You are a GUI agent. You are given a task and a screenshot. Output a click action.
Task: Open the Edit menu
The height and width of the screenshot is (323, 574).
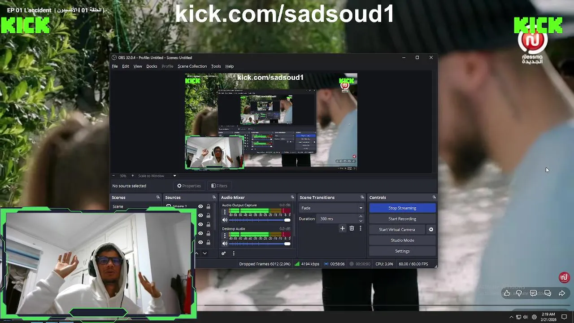click(x=126, y=66)
